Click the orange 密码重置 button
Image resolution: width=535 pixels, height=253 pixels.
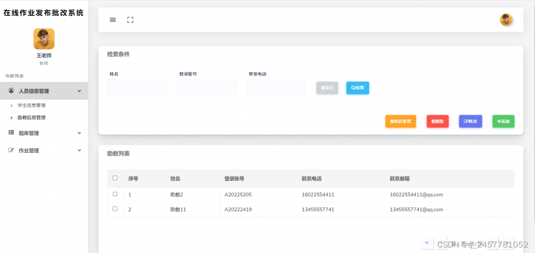[401, 121]
